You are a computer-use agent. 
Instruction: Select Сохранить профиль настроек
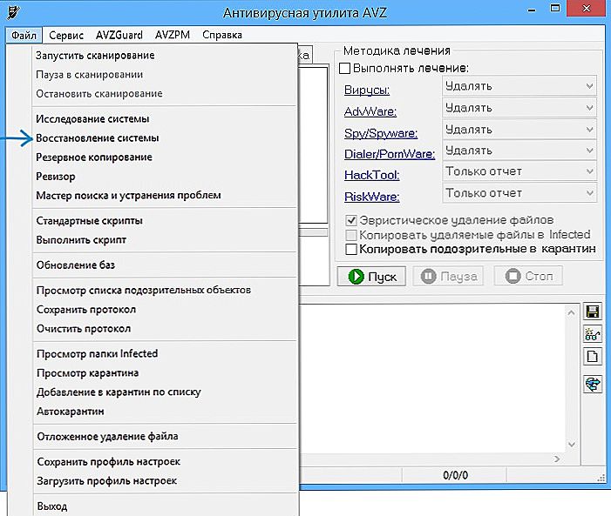coord(165,462)
